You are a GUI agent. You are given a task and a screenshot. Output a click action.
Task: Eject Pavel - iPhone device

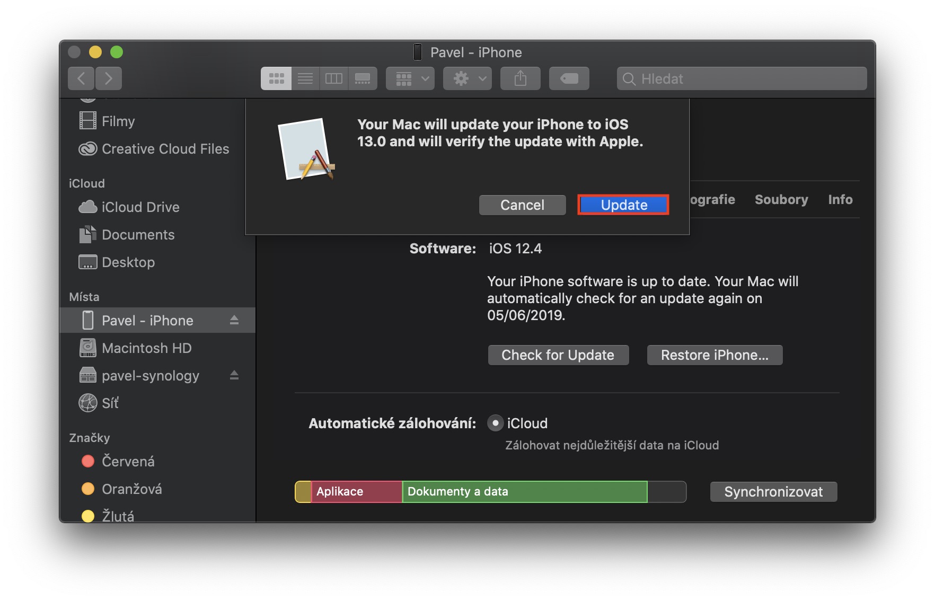pos(234,320)
